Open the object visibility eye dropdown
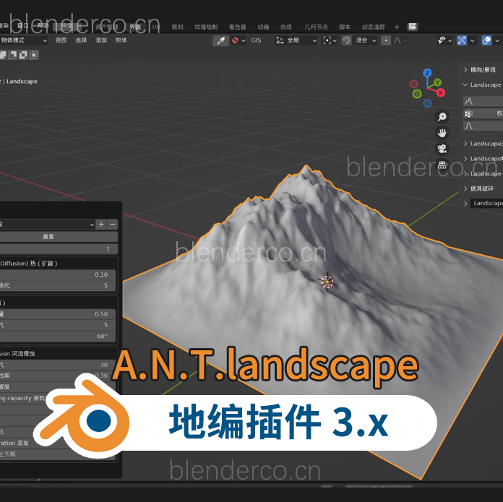The height and width of the screenshot is (502, 503). (x=444, y=40)
